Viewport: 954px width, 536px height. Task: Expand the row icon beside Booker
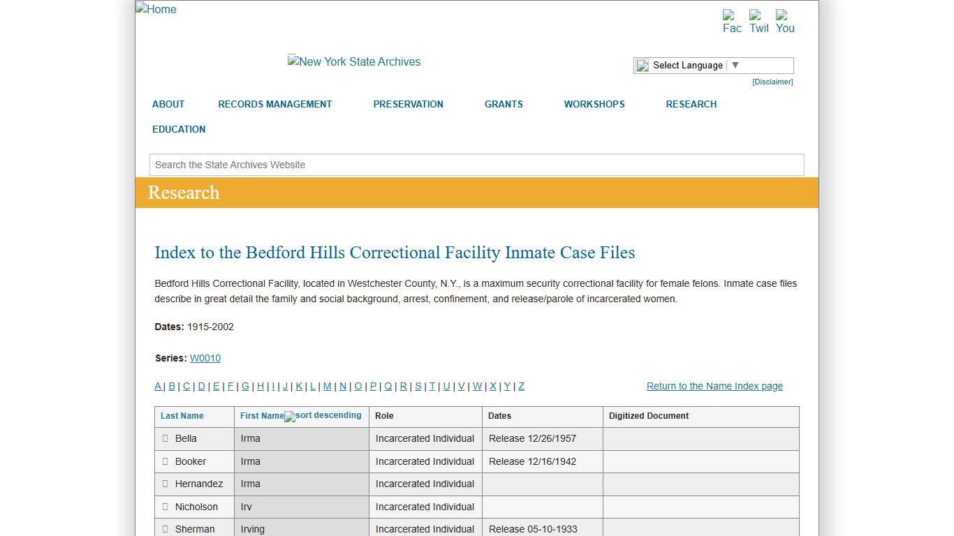coord(166,461)
